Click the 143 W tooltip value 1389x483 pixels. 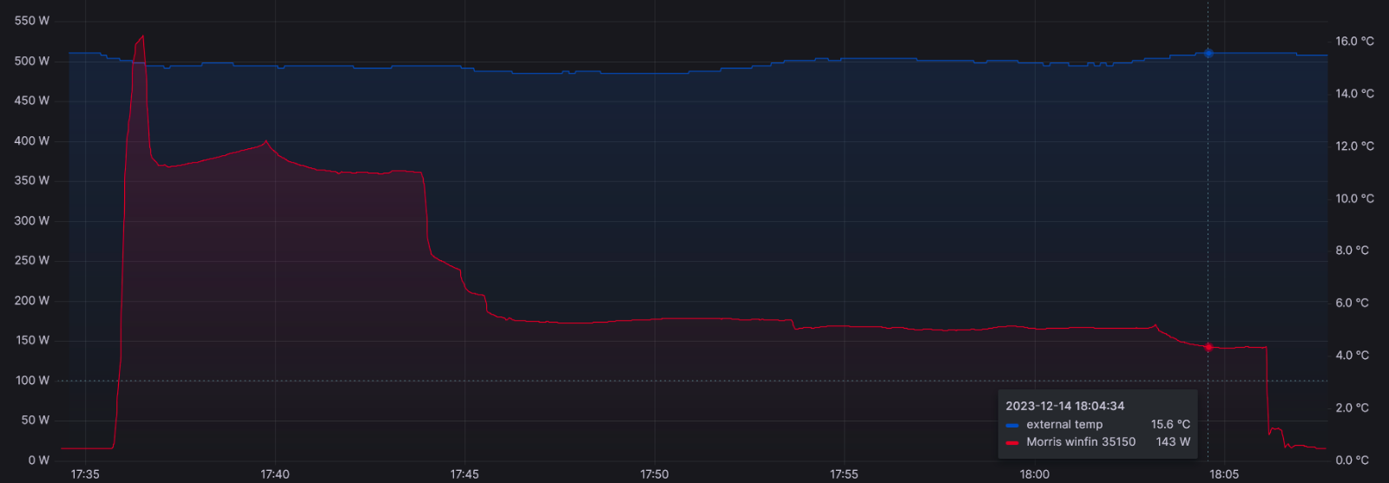(1173, 441)
